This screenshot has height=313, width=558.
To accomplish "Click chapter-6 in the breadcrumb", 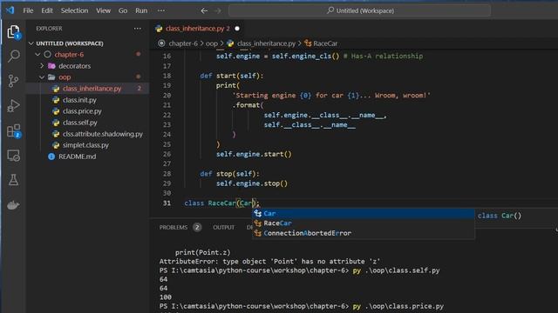I will click(x=183, y=43).
